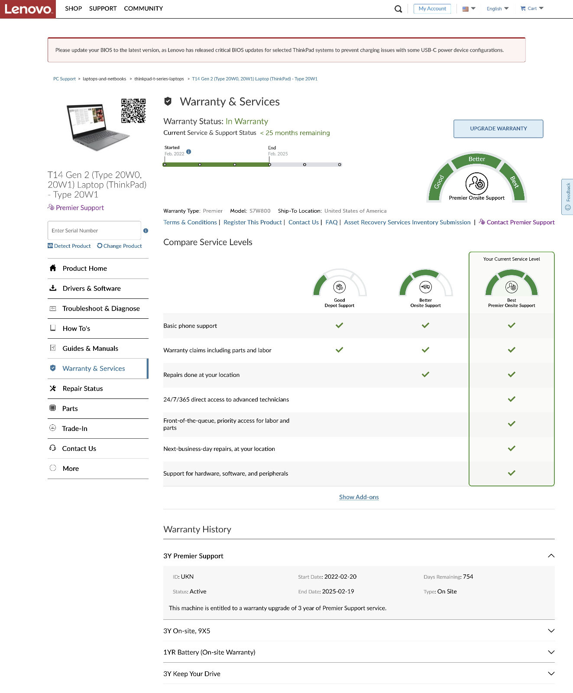Open Trade-In in sidebar

pos(98,428)
